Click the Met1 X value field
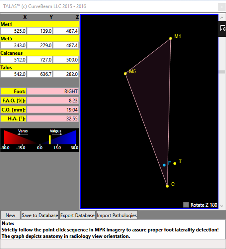Screen dimensions: 226x249 click(x=14, y=31)
